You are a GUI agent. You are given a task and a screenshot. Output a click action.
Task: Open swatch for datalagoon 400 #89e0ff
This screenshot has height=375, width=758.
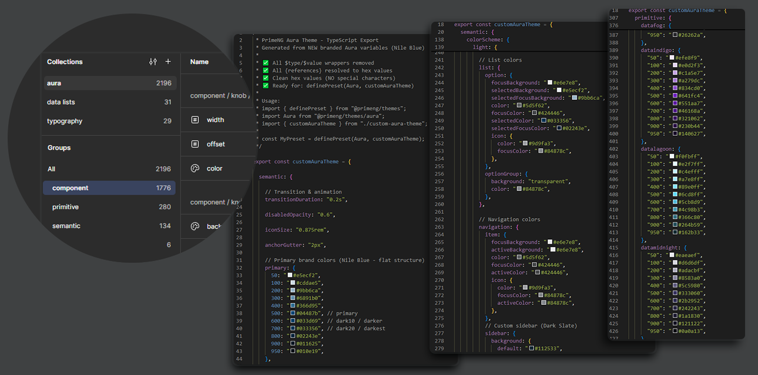click(676, 187)
